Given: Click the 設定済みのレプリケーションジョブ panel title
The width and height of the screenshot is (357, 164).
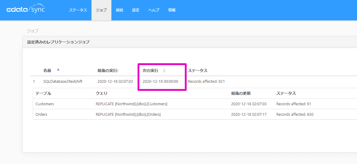Looking at the screenshot, I should point(58,42).
